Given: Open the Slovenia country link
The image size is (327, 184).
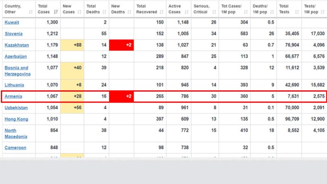Looking at the screenshot, I should [14, 33].
